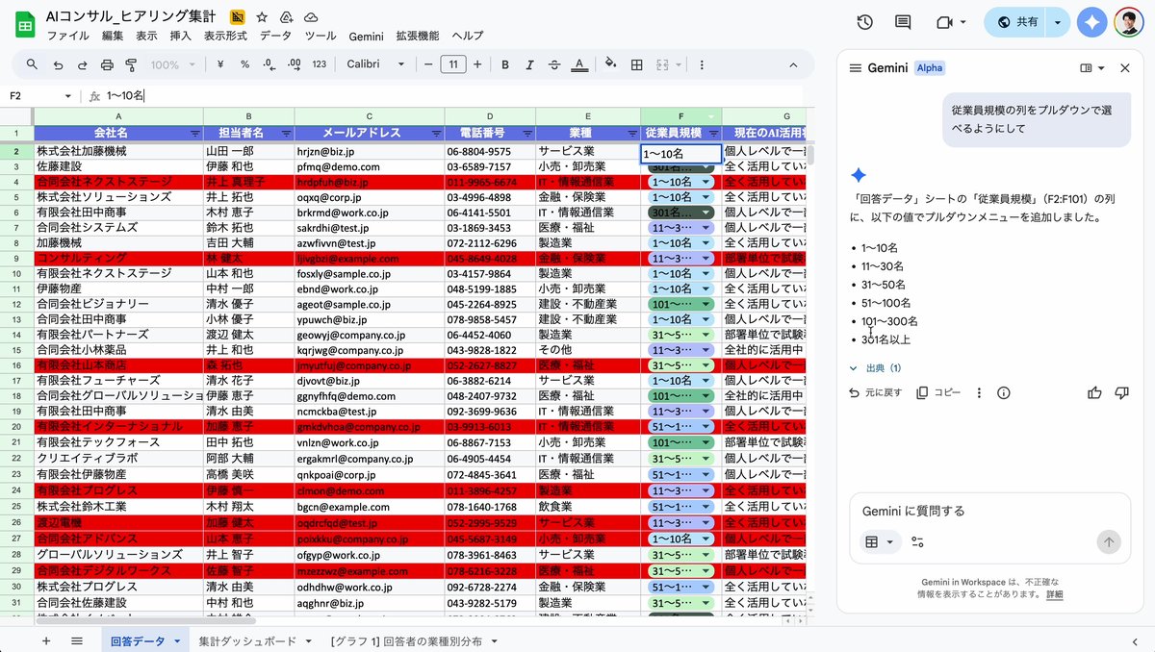This screenshot has width=1155, height=652.
Task: Toggle italic text formatting
Action: [x=528, y=64]
